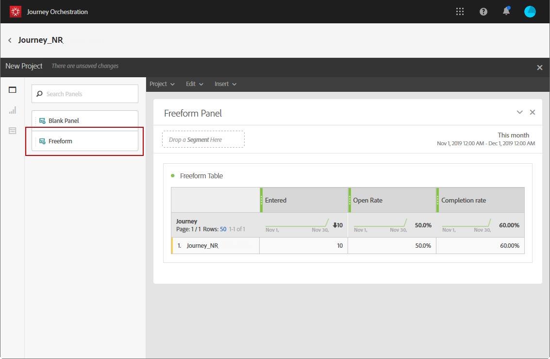
Task: Click the 50.0% Open Rate total
Action: [423, 225]
